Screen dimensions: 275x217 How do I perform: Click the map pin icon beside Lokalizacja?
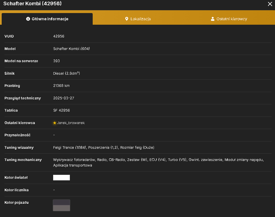(127, 19)
